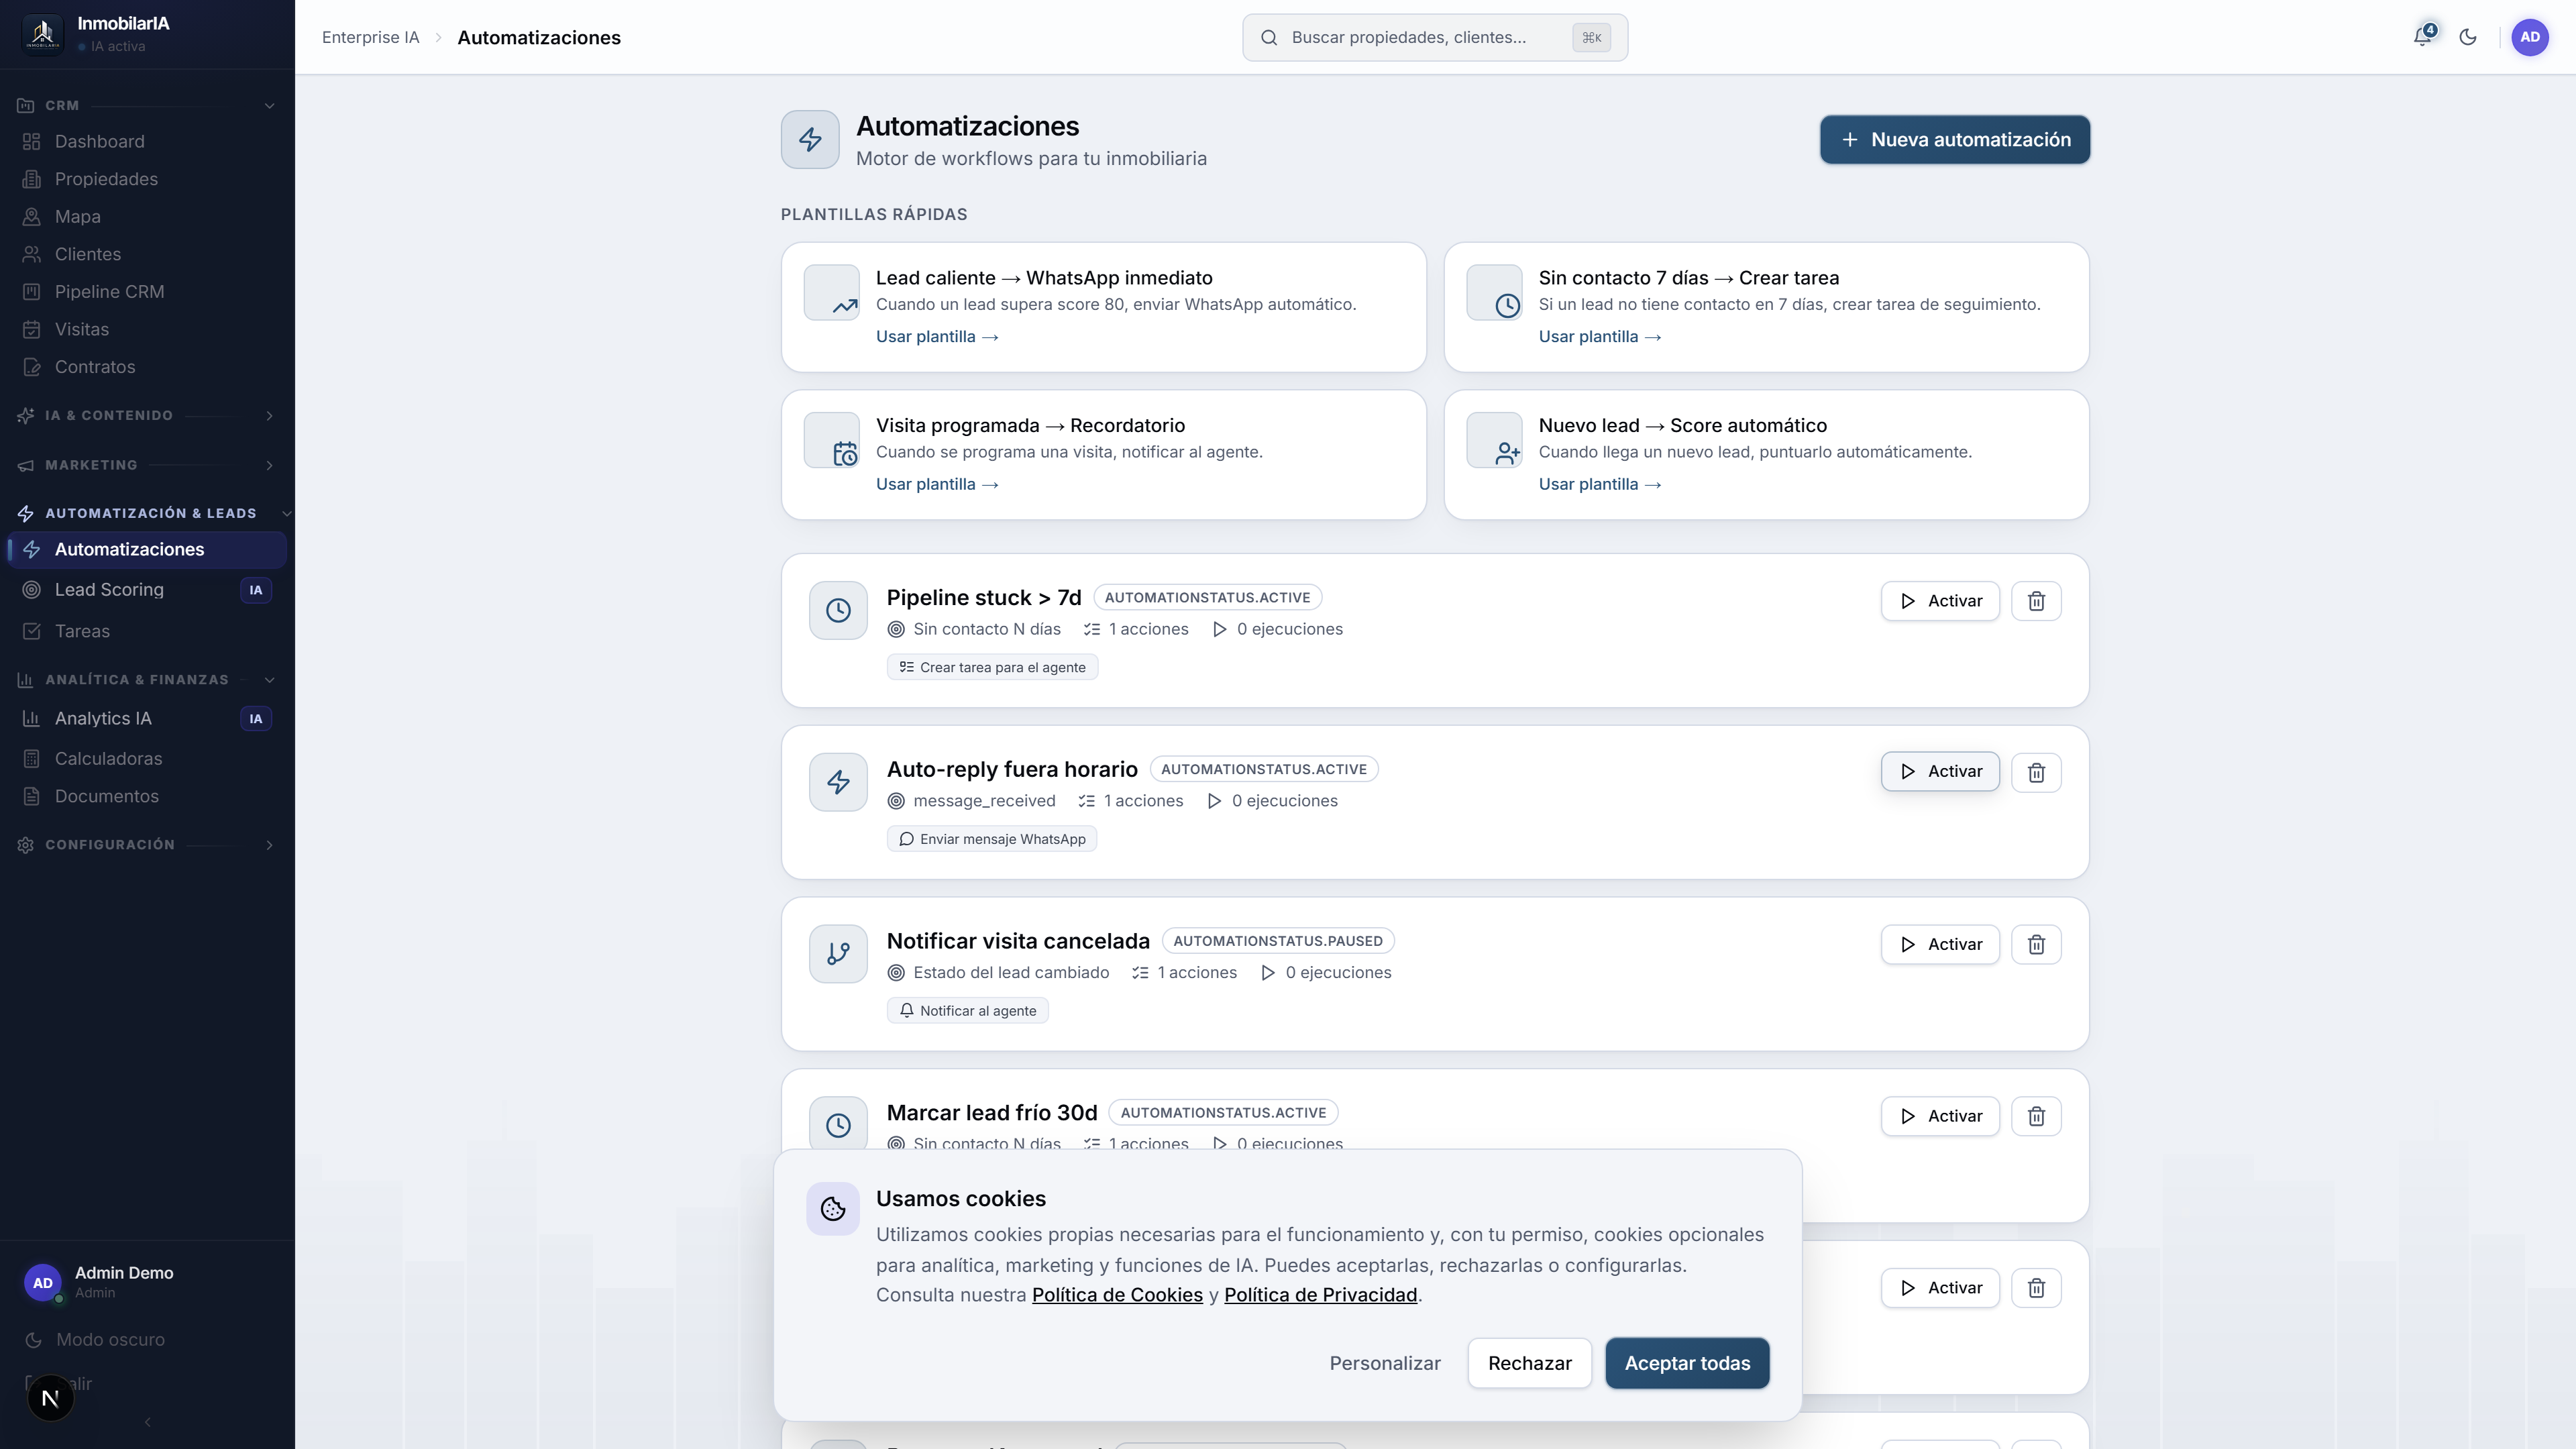Image resolution: width=2576 pixels, height=1449 pixels.
Task: Click the clock icon of Pipeline stuck > 7d
Action: click(838, 610)
